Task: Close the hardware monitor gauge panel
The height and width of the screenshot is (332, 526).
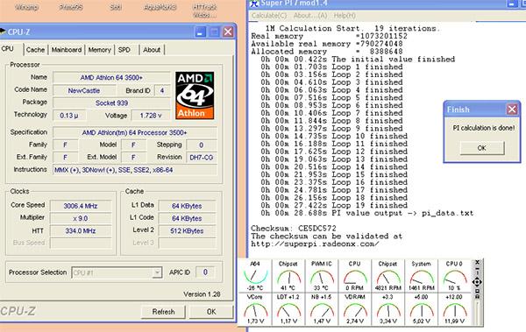Action: [x=478, y=262]
